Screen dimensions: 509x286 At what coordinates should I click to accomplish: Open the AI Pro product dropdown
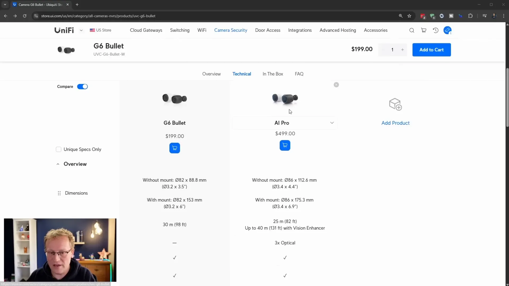pyautogui.click(x=285, y=123)
